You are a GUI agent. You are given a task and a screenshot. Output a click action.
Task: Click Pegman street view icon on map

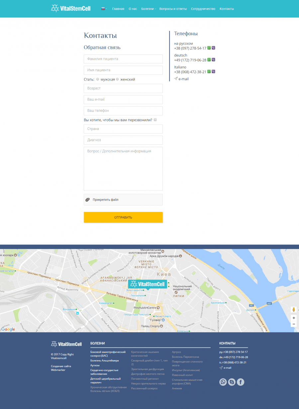click(294, 310)
